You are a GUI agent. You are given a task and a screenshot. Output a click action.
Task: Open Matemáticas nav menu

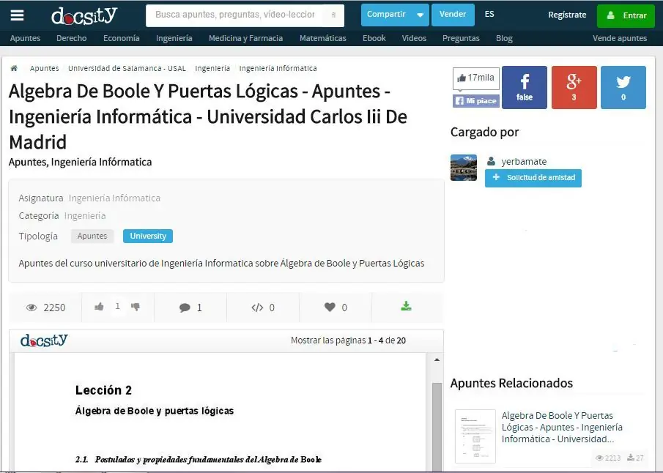coord(322,38)
